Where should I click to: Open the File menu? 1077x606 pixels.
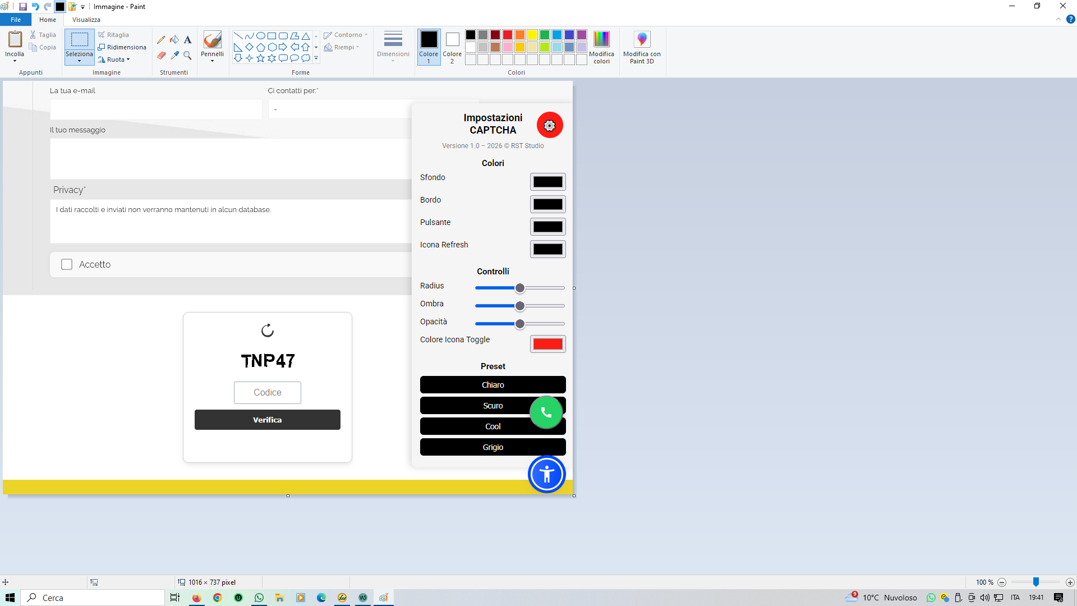coord(16,20)
